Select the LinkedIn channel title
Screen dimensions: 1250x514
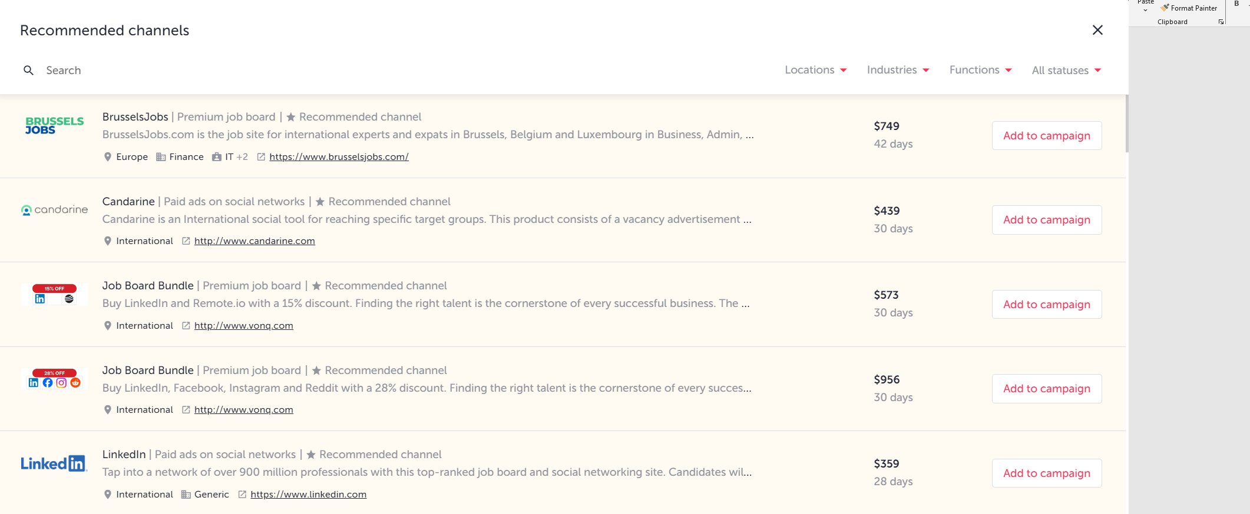coord(124,455)
